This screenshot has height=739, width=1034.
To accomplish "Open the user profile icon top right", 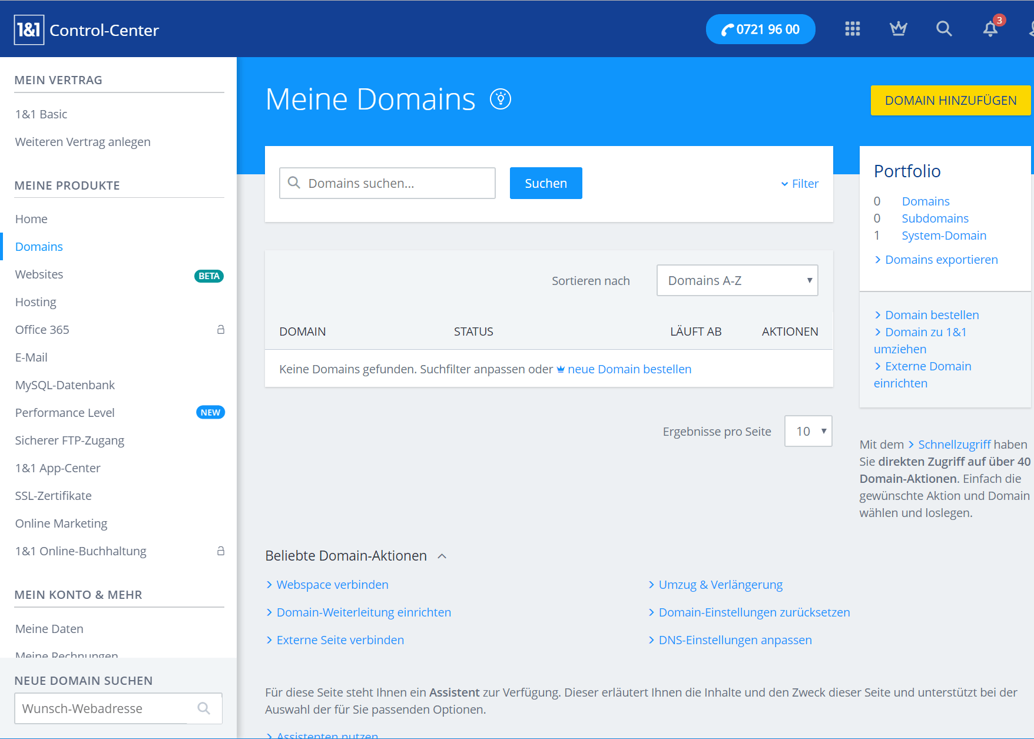I will tap(1030, 29).
